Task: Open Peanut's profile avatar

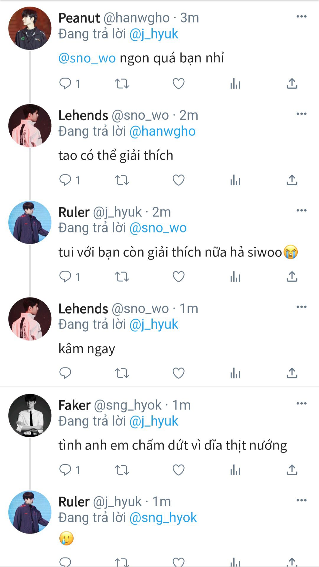Action: (30, 28)
